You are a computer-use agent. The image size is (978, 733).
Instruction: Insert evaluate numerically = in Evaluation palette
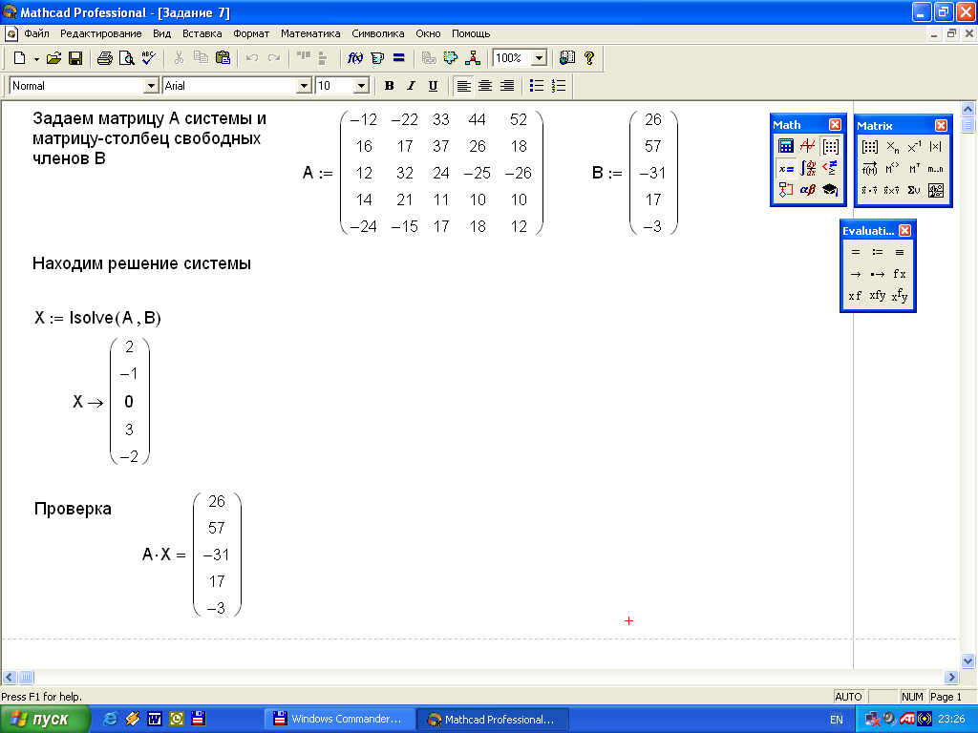click(x=856, y=252)
